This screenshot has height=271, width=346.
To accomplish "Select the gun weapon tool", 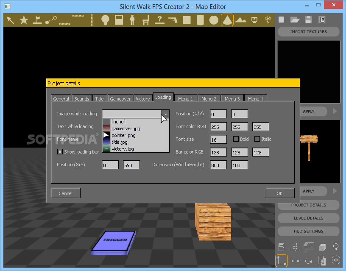I will 173,20.
